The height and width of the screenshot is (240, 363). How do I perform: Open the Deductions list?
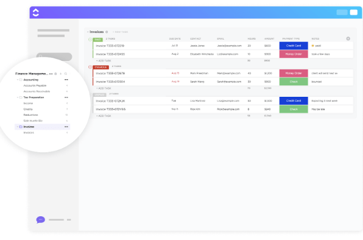pyautogui.click(x=31, y=115)
